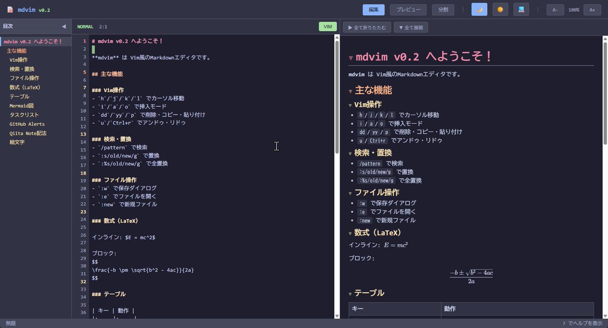Click the 2:1 cursor position indicator

pos(103,26)
